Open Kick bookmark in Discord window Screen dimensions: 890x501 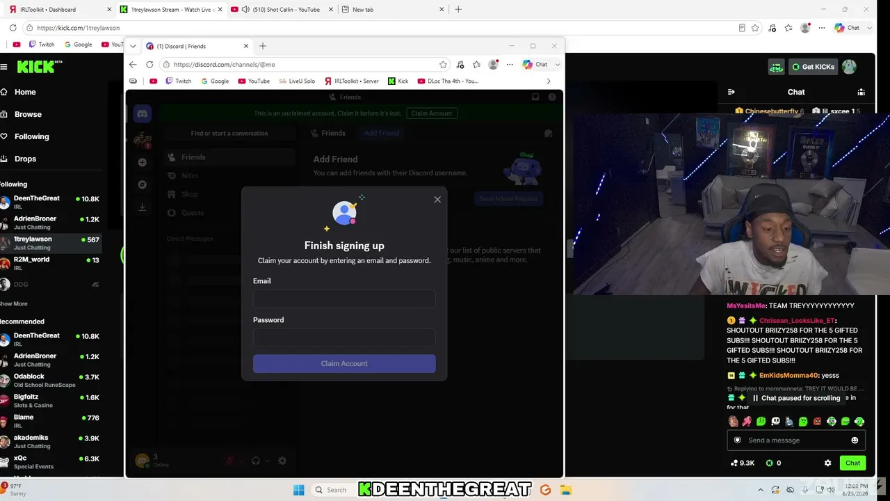coord(398,81)
